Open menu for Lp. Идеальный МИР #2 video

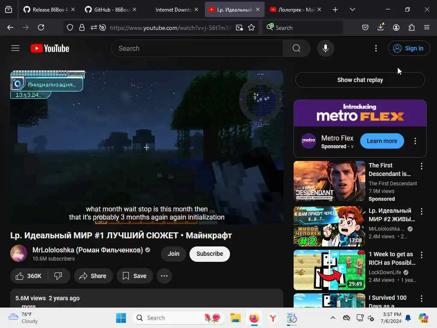click(421, 211)
